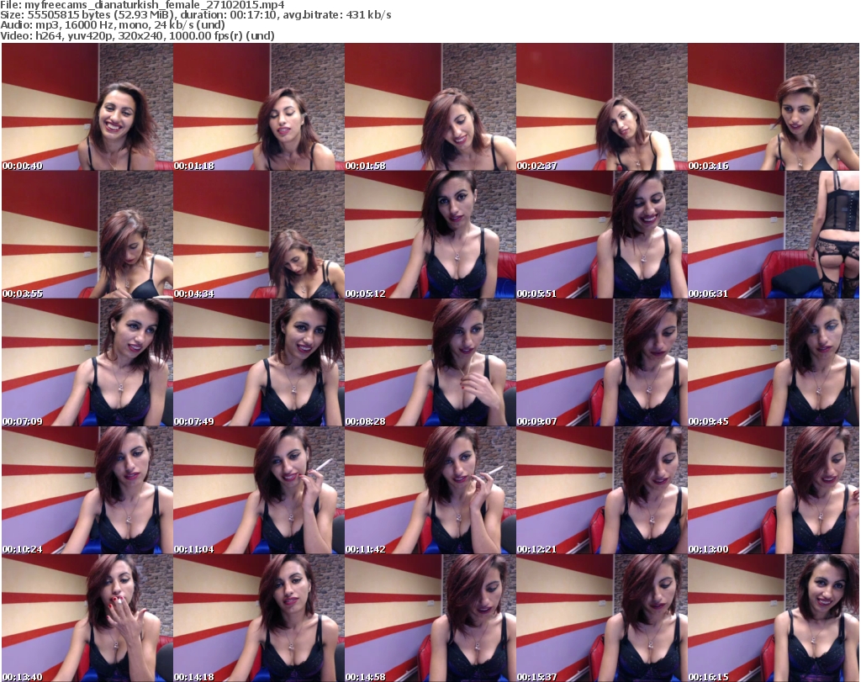Screen dimensions: 861x682
Task: Select the thumbnail stamped 00:03:16
Action: [774, 107]
